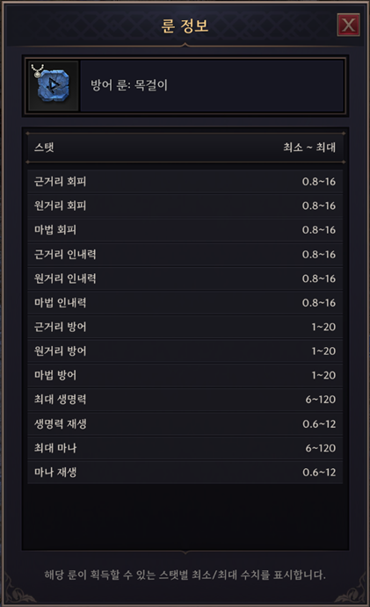Click the 최소 ~ 최대 column header
Viewport: 370px width, 607px height.
(309, 148)
